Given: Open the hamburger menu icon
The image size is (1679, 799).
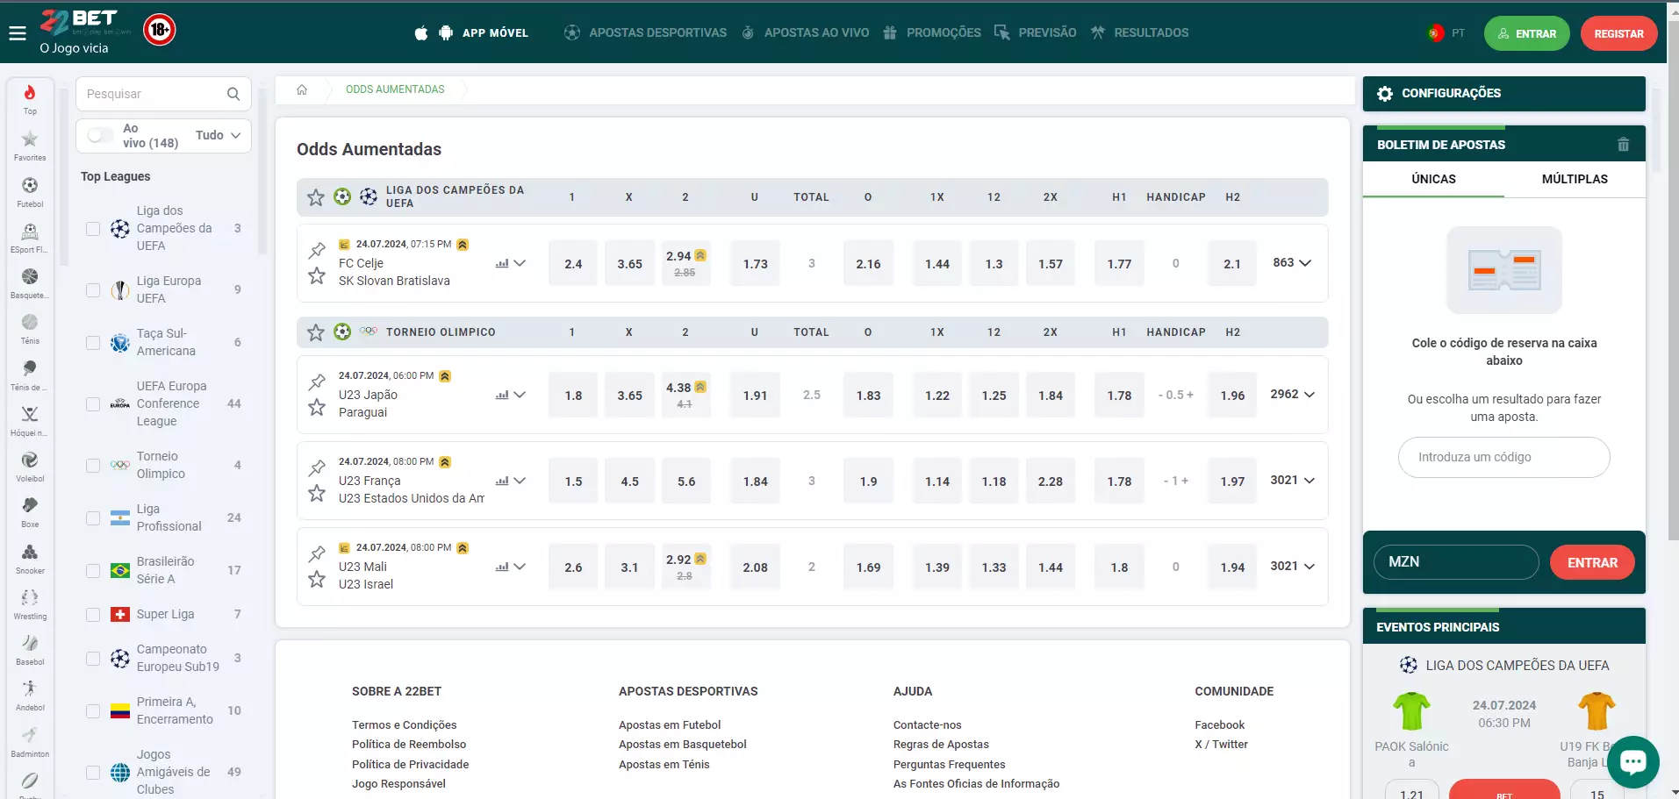Looking at the screenshot, I should click(18, 34).
